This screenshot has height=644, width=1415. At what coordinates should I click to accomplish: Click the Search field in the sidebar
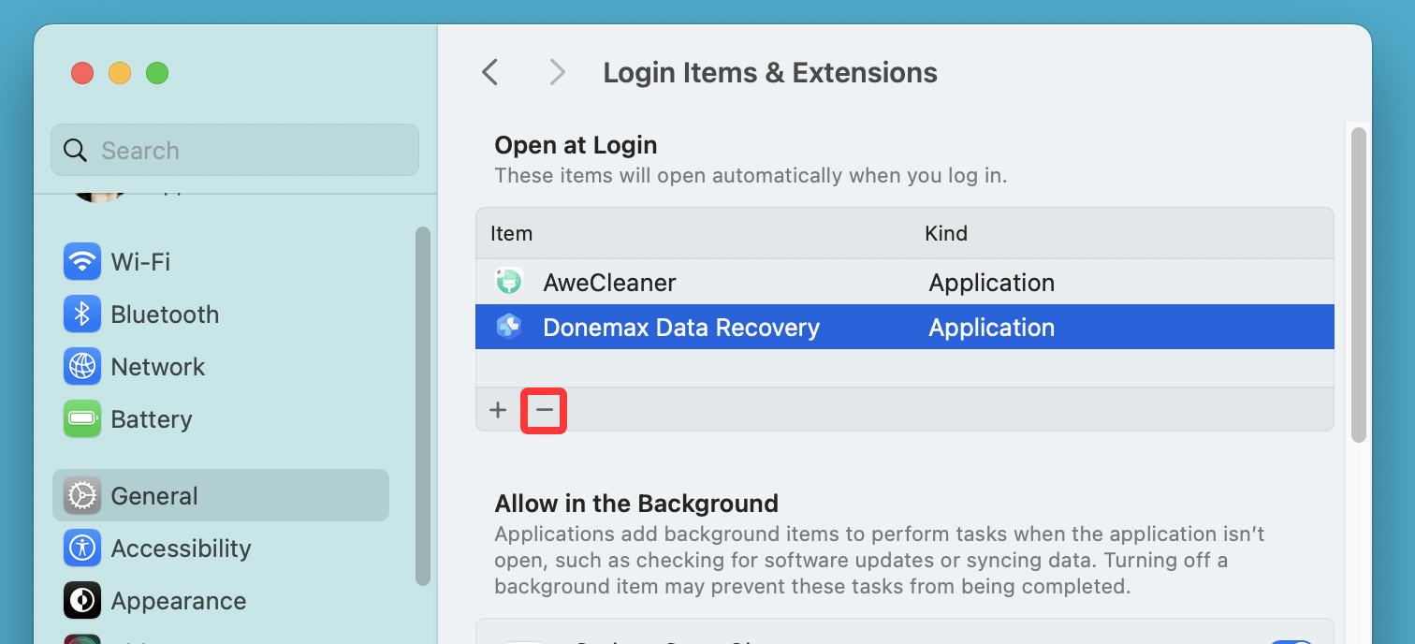(234, 151)
